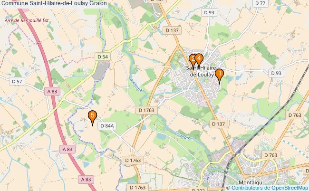Click the Commune Saint-Hilaire-de-Loulay Gralon title
Image resolution: width=309 pixels, height=191 pixels.
point(54,3)
